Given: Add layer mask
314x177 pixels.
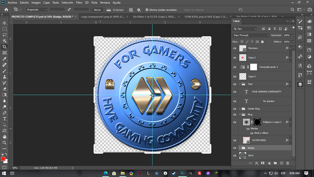Looking at the screenshot, I should (263, 163).
